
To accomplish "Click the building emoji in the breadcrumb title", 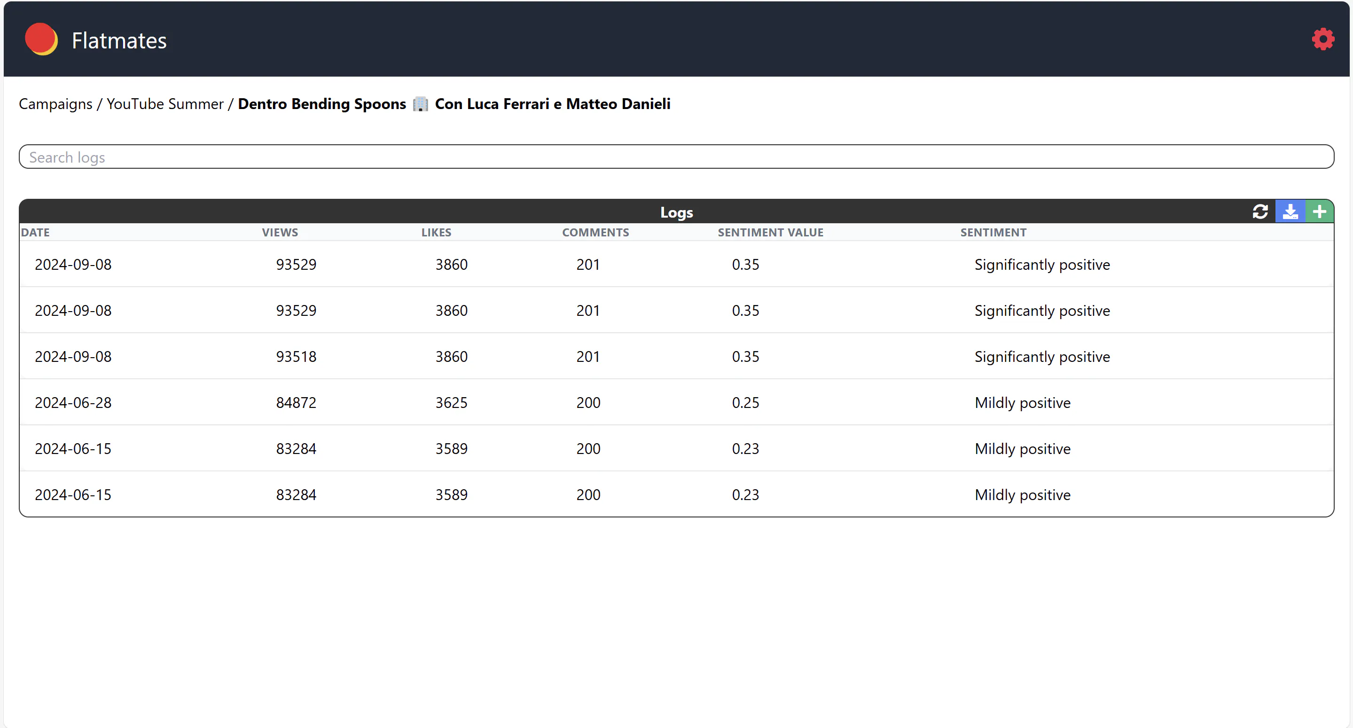I will tap(420, 104).
